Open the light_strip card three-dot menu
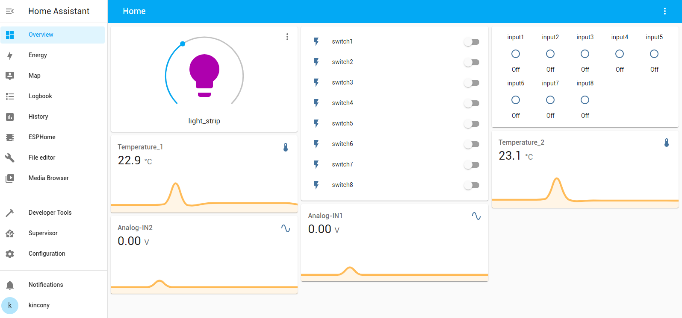 point(287,37)
